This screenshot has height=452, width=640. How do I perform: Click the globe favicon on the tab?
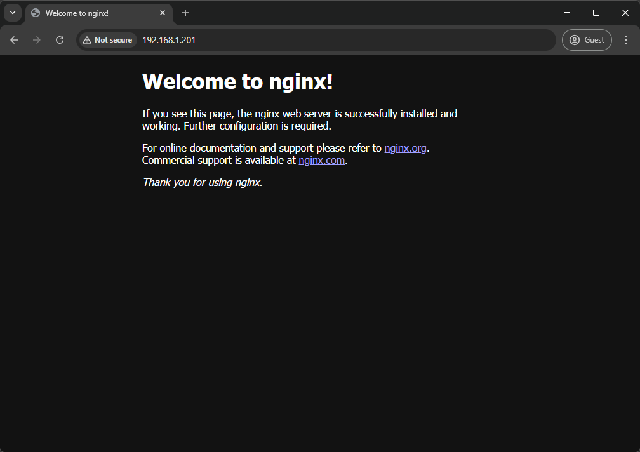tap(36, 13)
